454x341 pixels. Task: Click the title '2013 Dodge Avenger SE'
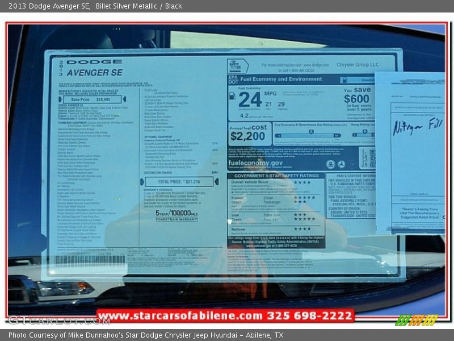pyautogui.click(x=49, y=6)
